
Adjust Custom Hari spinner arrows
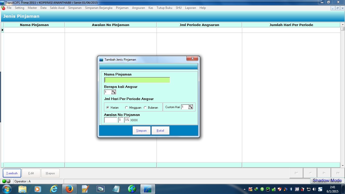pyautogui.click(x=191, y=107)
